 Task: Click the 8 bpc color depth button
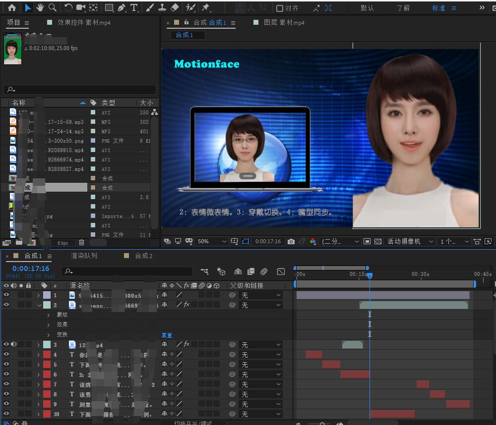tap(62, 243)
